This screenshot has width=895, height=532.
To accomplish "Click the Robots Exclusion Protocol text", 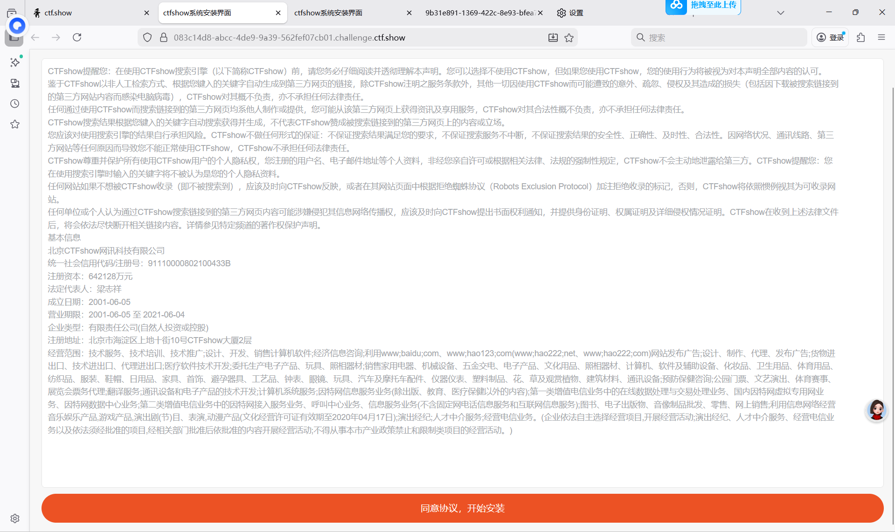I will point(541,187).
